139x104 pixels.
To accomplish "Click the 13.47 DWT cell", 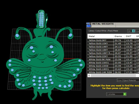I will coord(130,63).
